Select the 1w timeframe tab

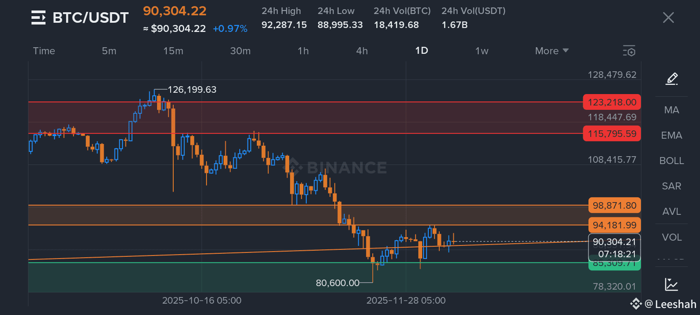coord(482,51)
